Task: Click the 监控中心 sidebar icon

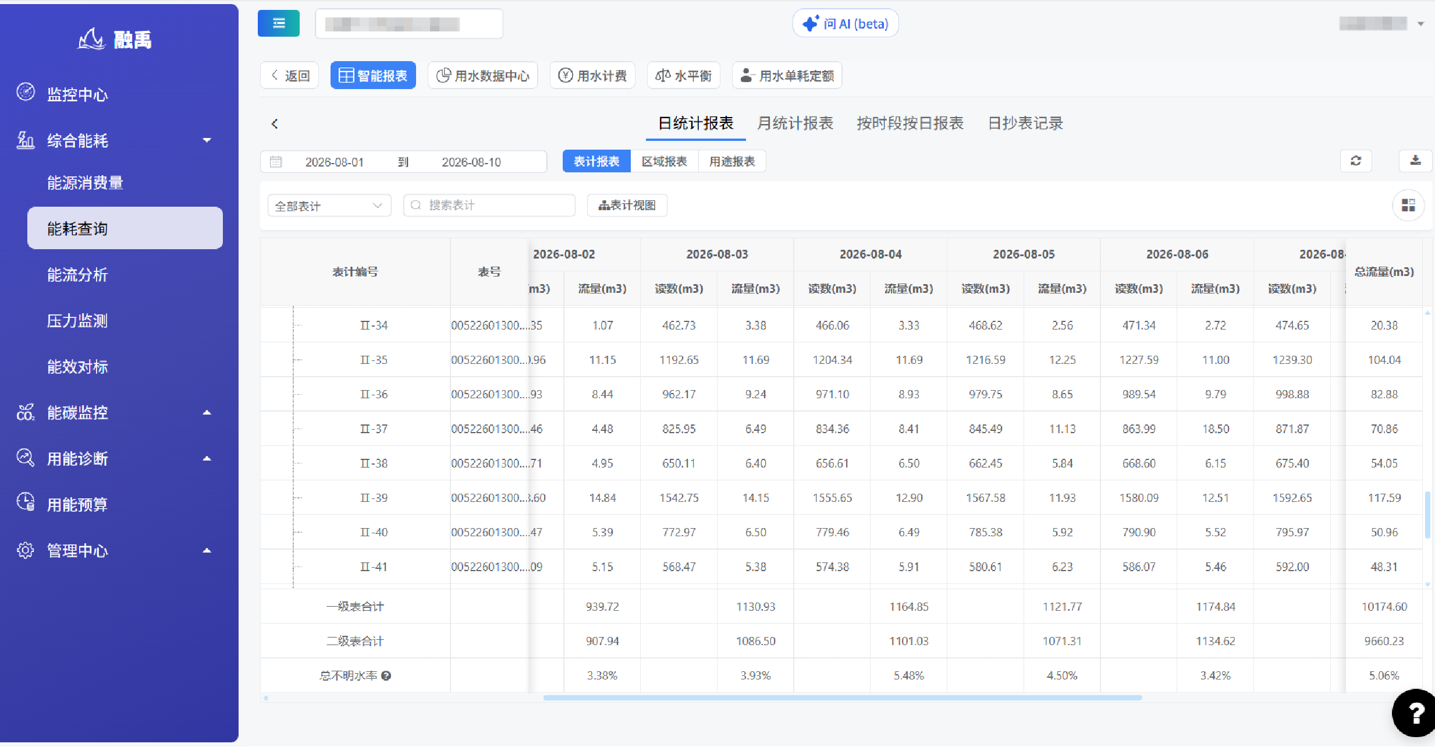Action: point(26,92)
